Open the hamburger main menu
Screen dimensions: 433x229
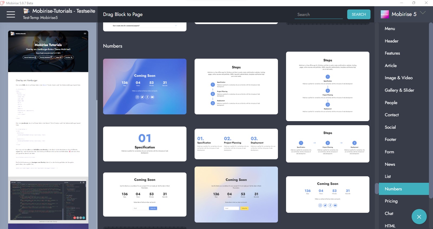click(11, 14)
